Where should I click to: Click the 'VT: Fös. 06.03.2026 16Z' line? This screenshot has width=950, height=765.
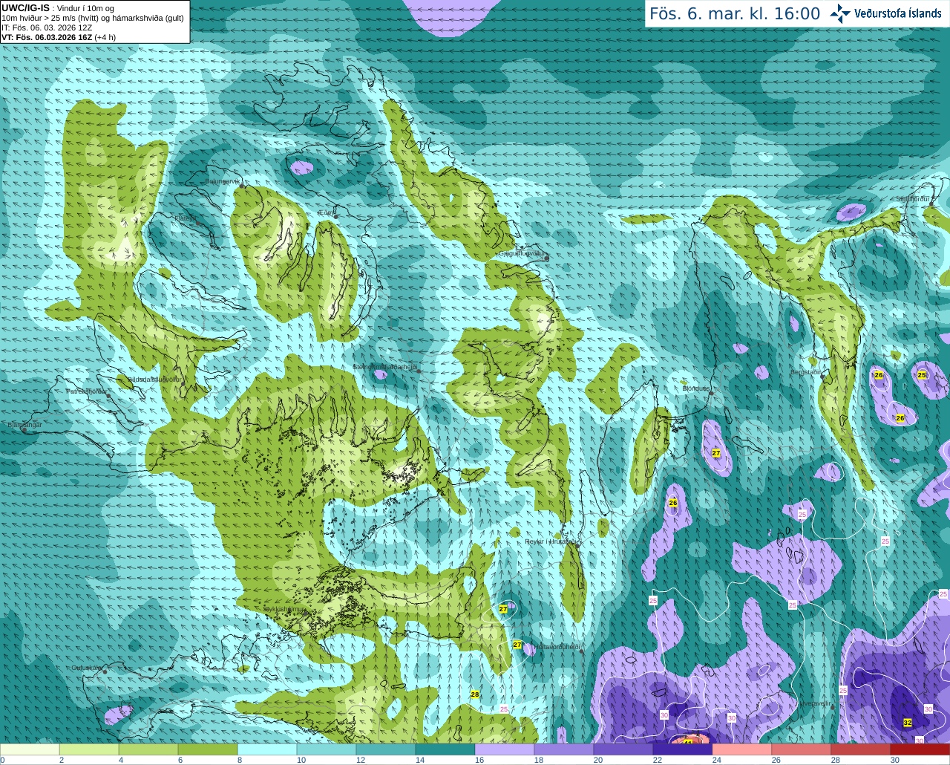(x=47, y=37)
